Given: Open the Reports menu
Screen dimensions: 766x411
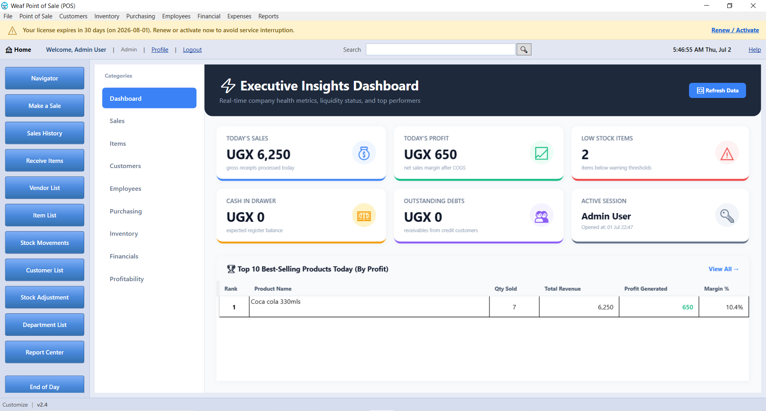Looking at the screenshot, I should coord(268,16).
